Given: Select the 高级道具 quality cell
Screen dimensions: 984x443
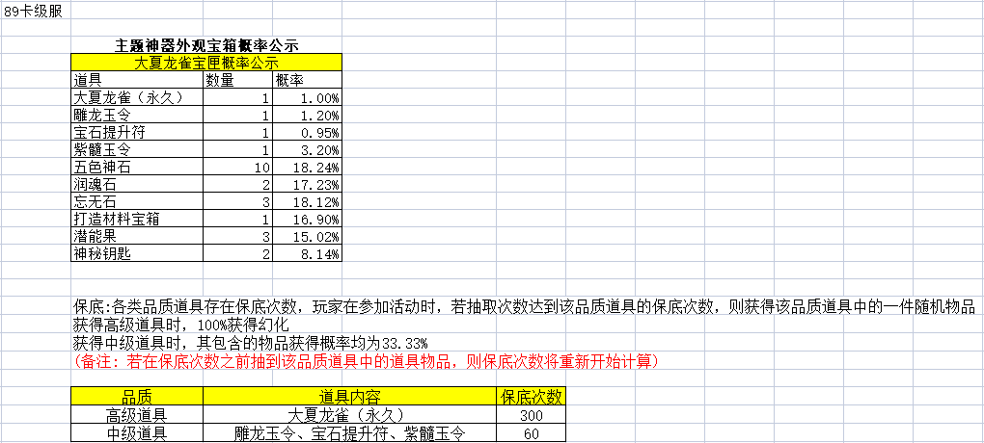Looking at the screenshot, I should click(x=137, y=415).
